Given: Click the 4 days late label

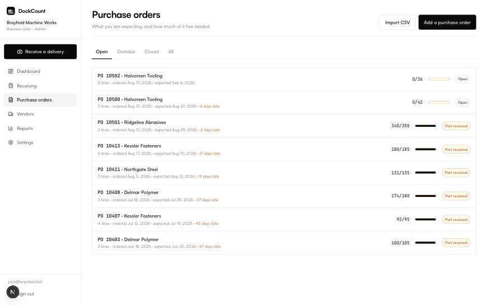Looking at the screenshot, I should [210, 107].
